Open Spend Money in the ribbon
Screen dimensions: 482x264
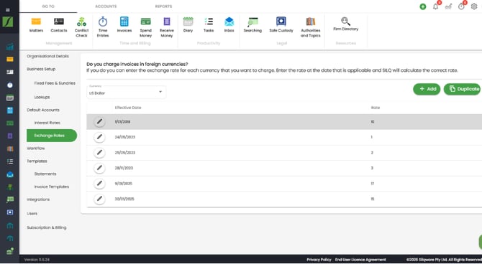coord(146,27)
